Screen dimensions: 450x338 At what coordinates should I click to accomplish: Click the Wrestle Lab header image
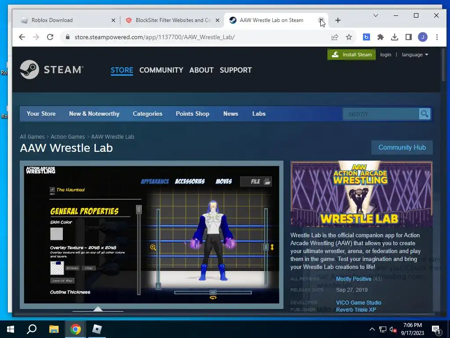[x=361, y=194]
